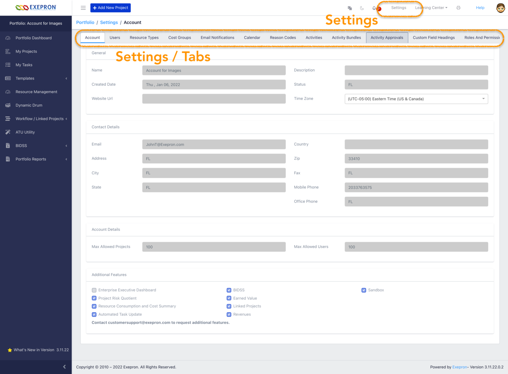Click the My Tasks list icon
Screen dimensions: 508x374
(8, 65)
